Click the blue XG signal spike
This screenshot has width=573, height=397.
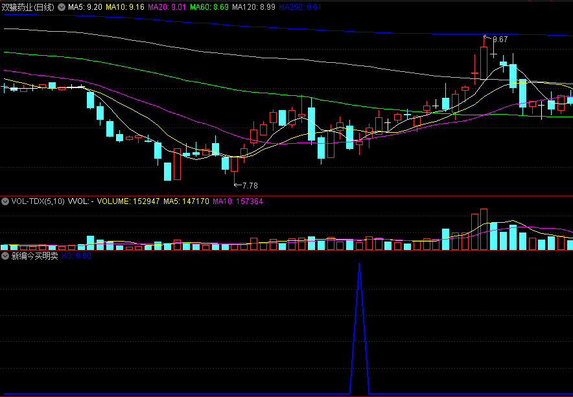tap(360, 328)
